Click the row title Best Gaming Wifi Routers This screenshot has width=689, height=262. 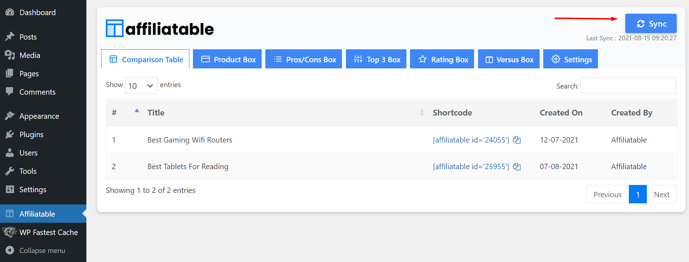coord(190,140)
